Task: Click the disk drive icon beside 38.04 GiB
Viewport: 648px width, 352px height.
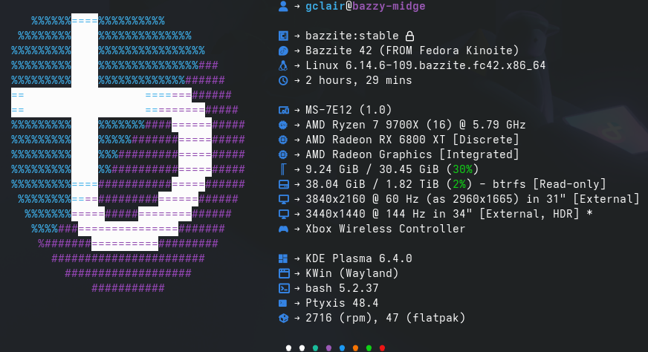Action: (284, 184)
